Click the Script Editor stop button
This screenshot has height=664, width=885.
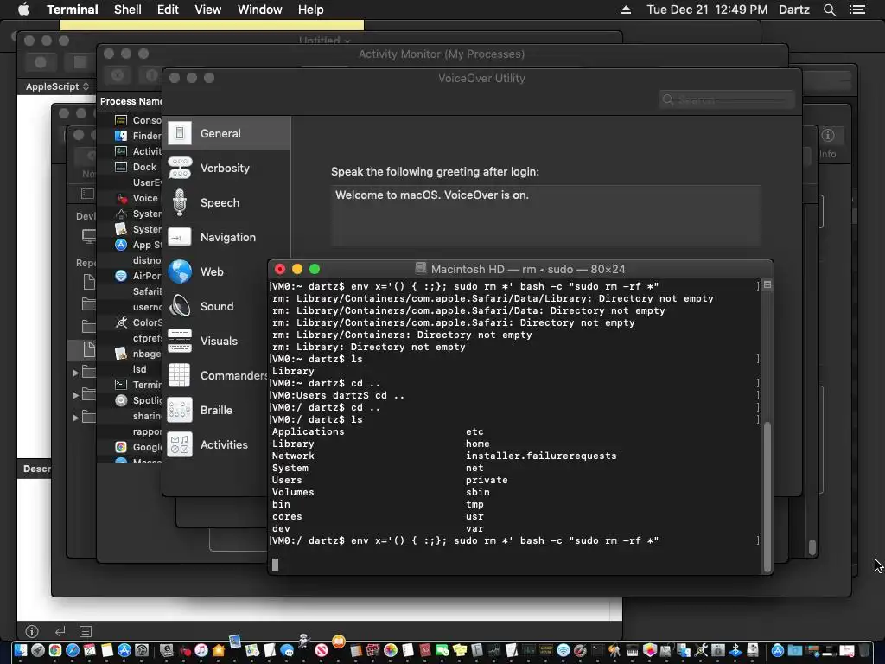[x=80, y=62]
